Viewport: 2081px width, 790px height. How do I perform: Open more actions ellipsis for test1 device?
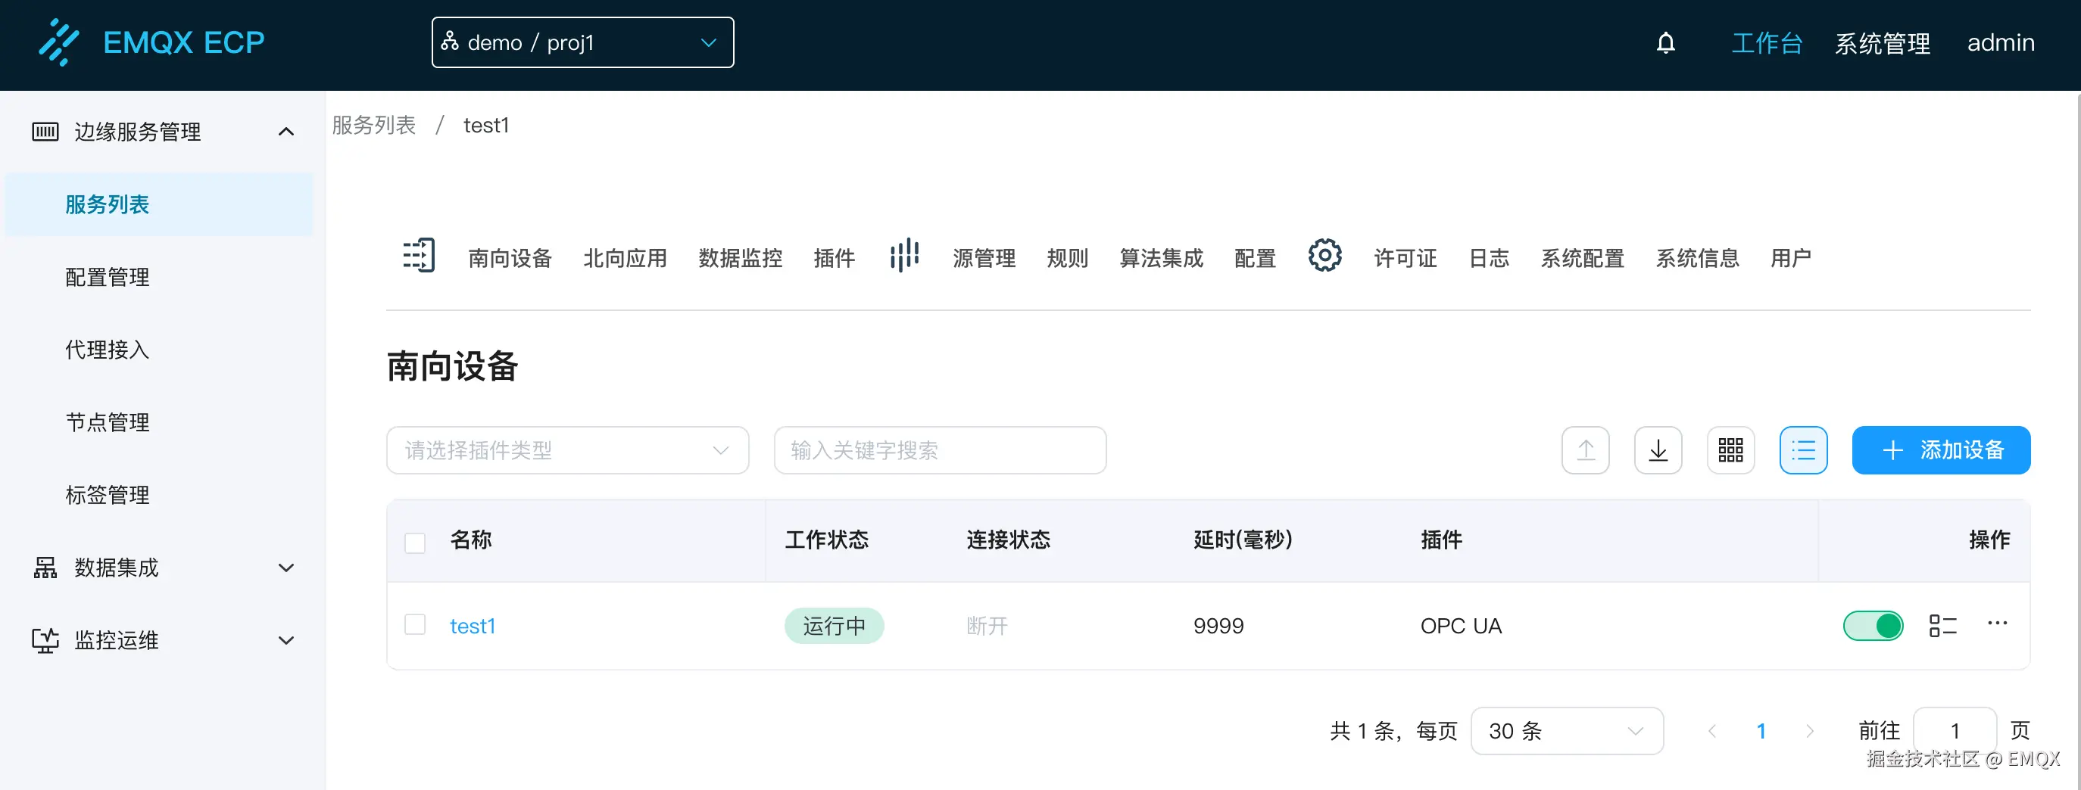tap(1998, 623)
